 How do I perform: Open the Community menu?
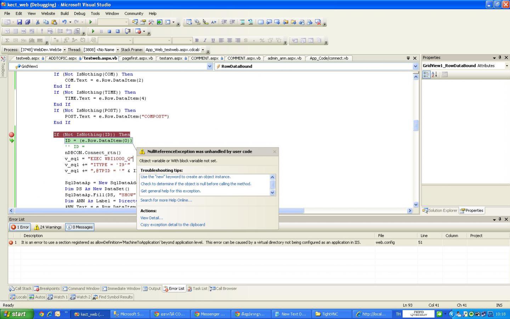pos(134,13)
